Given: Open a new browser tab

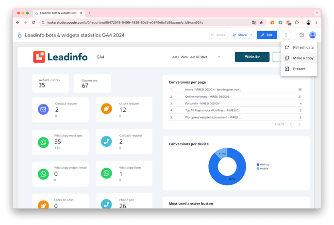Looking at the screenshot, I should tap(89, 13).
